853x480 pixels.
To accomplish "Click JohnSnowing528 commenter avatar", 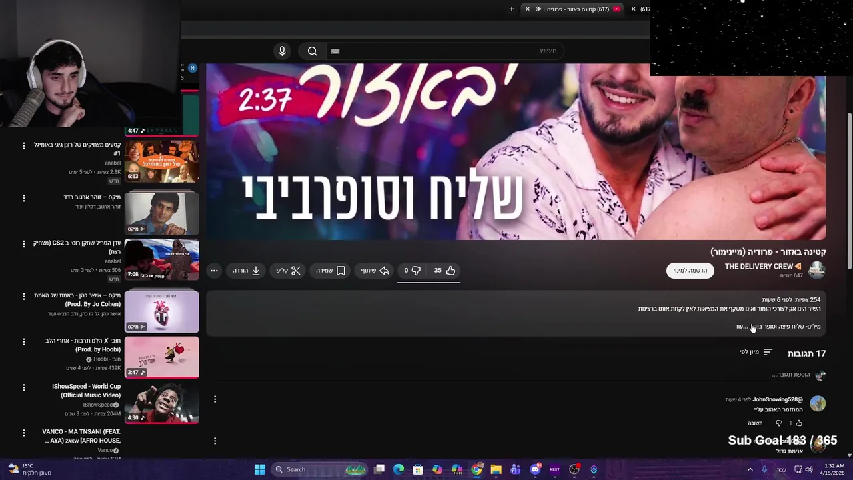I will coord(818,403).
